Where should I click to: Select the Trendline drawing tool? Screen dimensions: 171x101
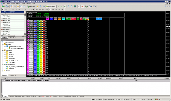pos(16,10)
